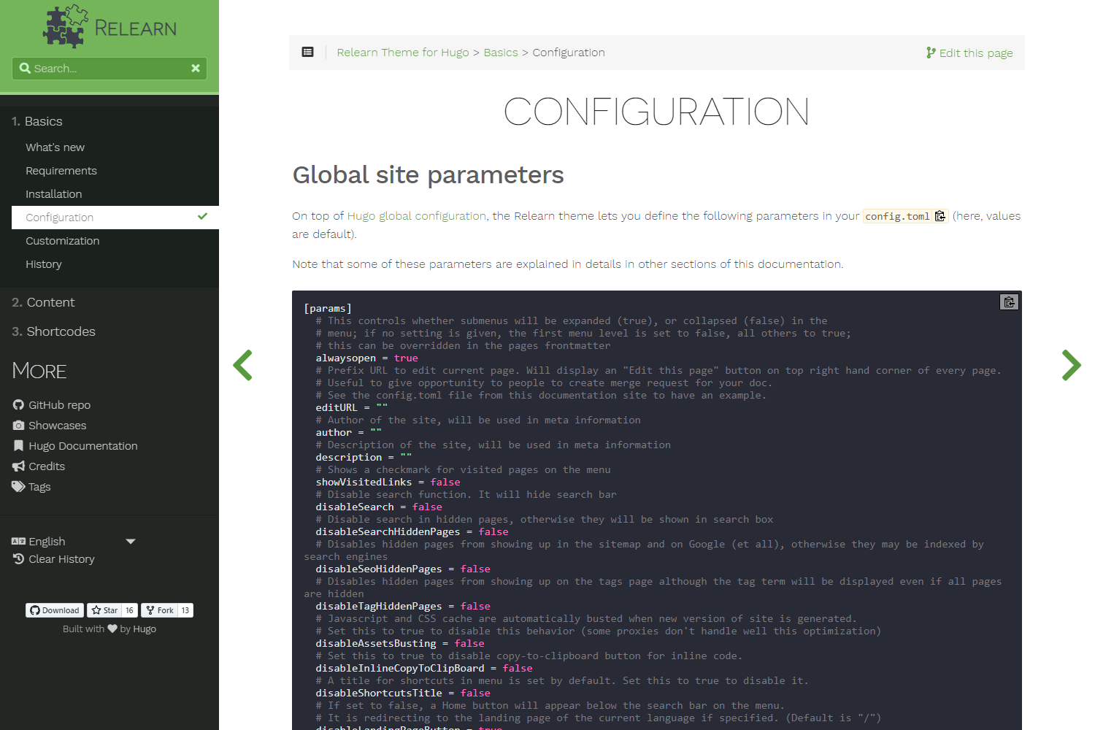Copy the params code block
Viewport: 1095px width, 730px height.
[x=1009, y=301]
